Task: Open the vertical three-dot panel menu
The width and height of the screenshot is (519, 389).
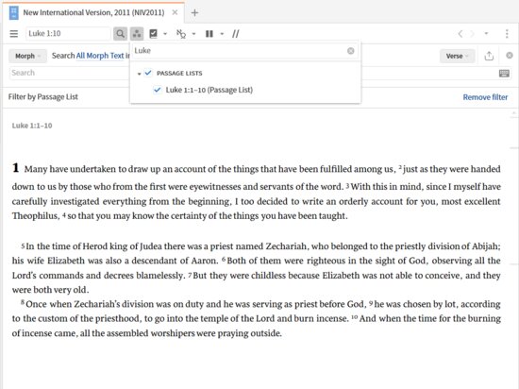Action: 507,33
